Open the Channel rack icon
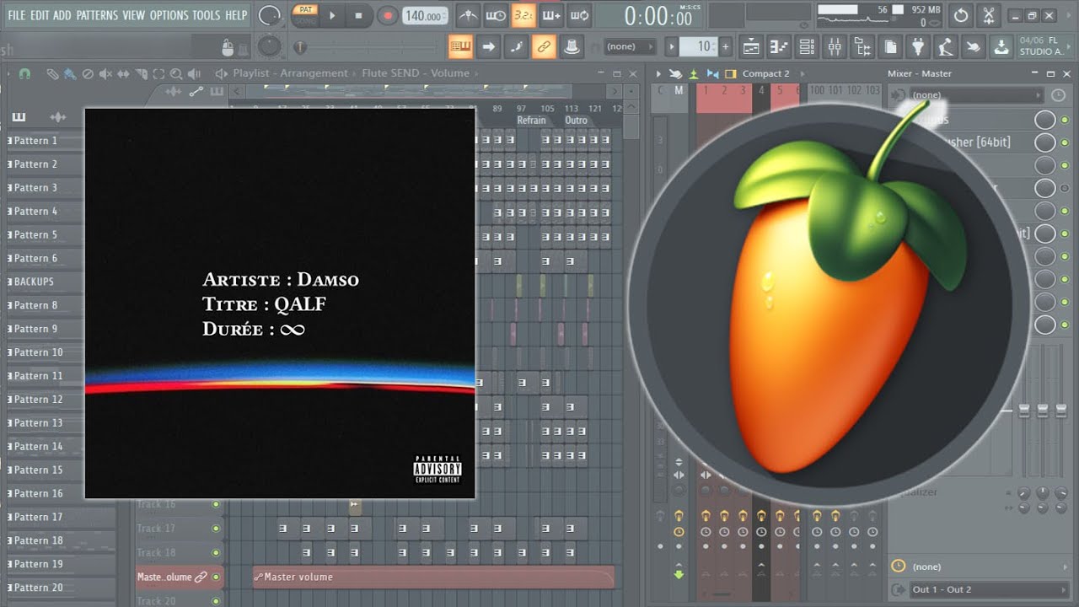Screen dimensions: 1079x607 tap(807, 46)
